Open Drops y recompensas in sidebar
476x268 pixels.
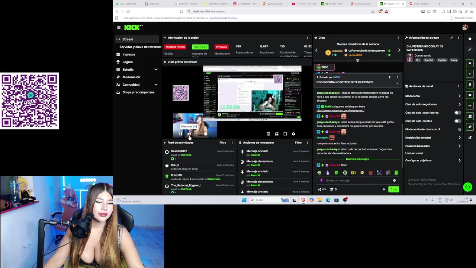(138, 92)
